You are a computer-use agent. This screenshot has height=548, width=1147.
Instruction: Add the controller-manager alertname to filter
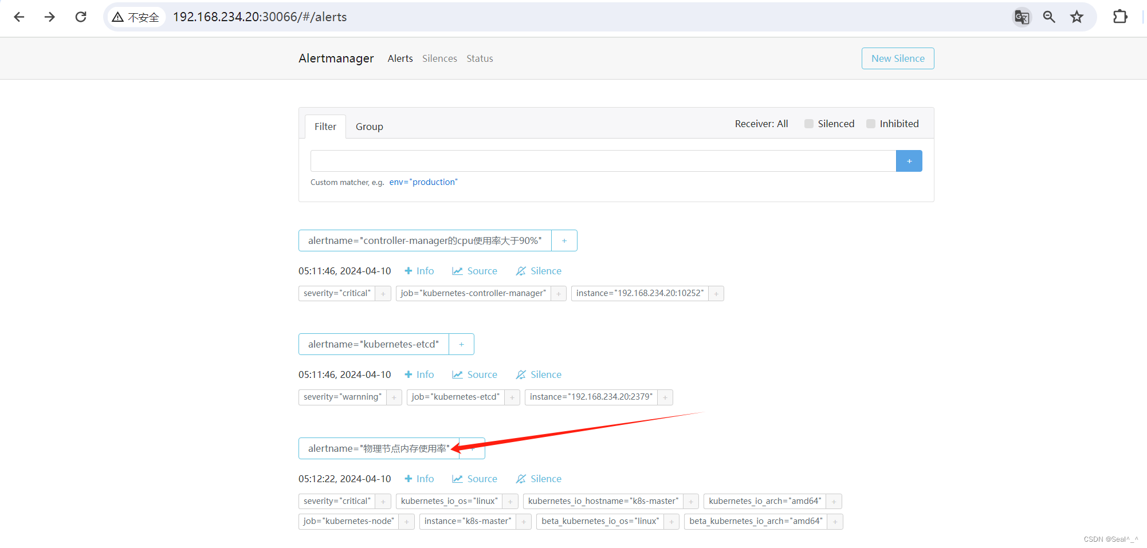click(564, 241)
